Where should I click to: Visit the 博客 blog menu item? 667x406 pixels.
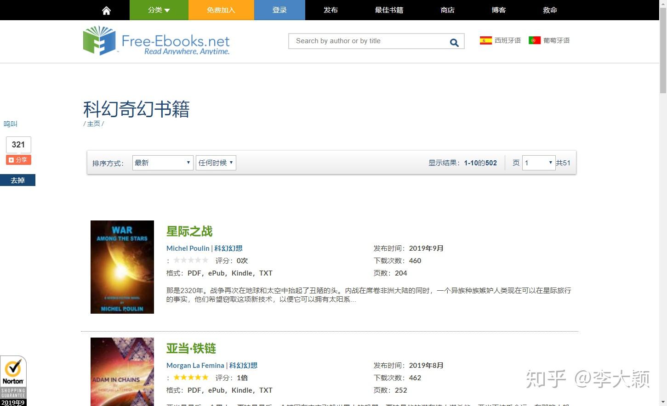click(499, 10)
